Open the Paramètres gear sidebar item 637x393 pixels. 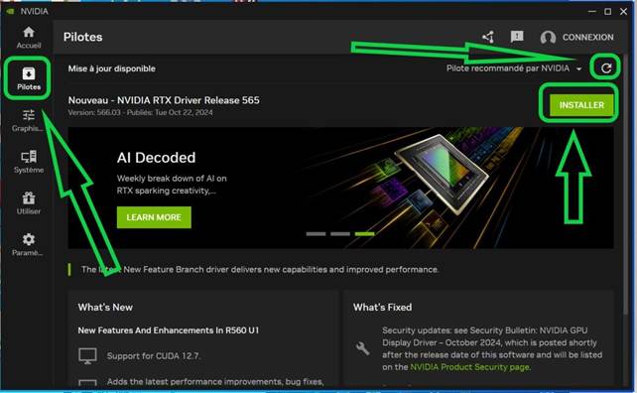coord(28,244)
